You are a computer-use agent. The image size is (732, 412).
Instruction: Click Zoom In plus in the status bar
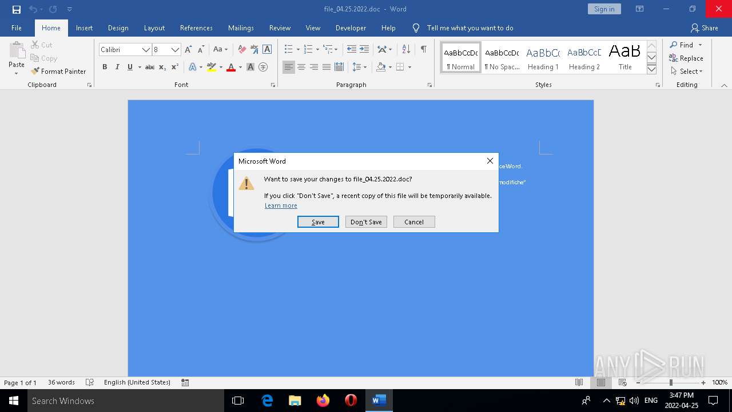pos(703,383)
